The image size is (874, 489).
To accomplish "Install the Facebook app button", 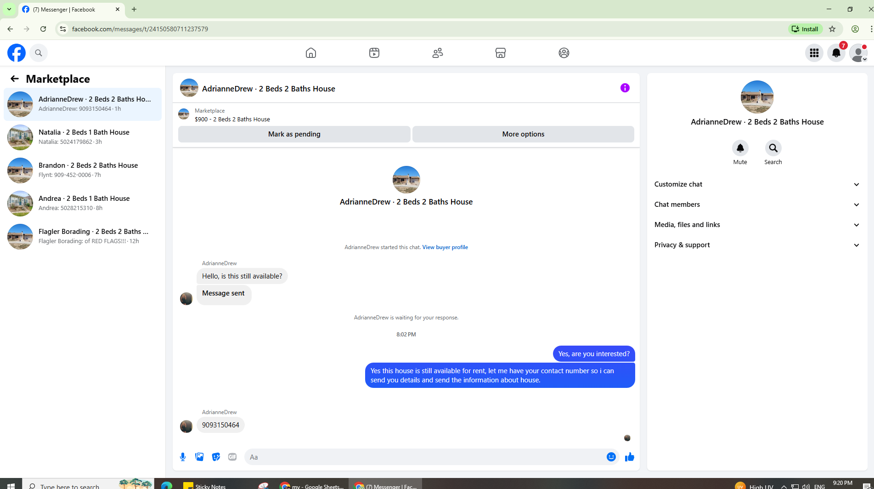I will click(805, 29).
